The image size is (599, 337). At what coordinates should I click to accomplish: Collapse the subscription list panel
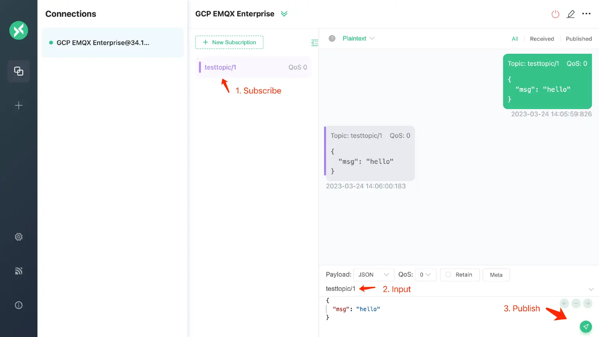[314, 43]
